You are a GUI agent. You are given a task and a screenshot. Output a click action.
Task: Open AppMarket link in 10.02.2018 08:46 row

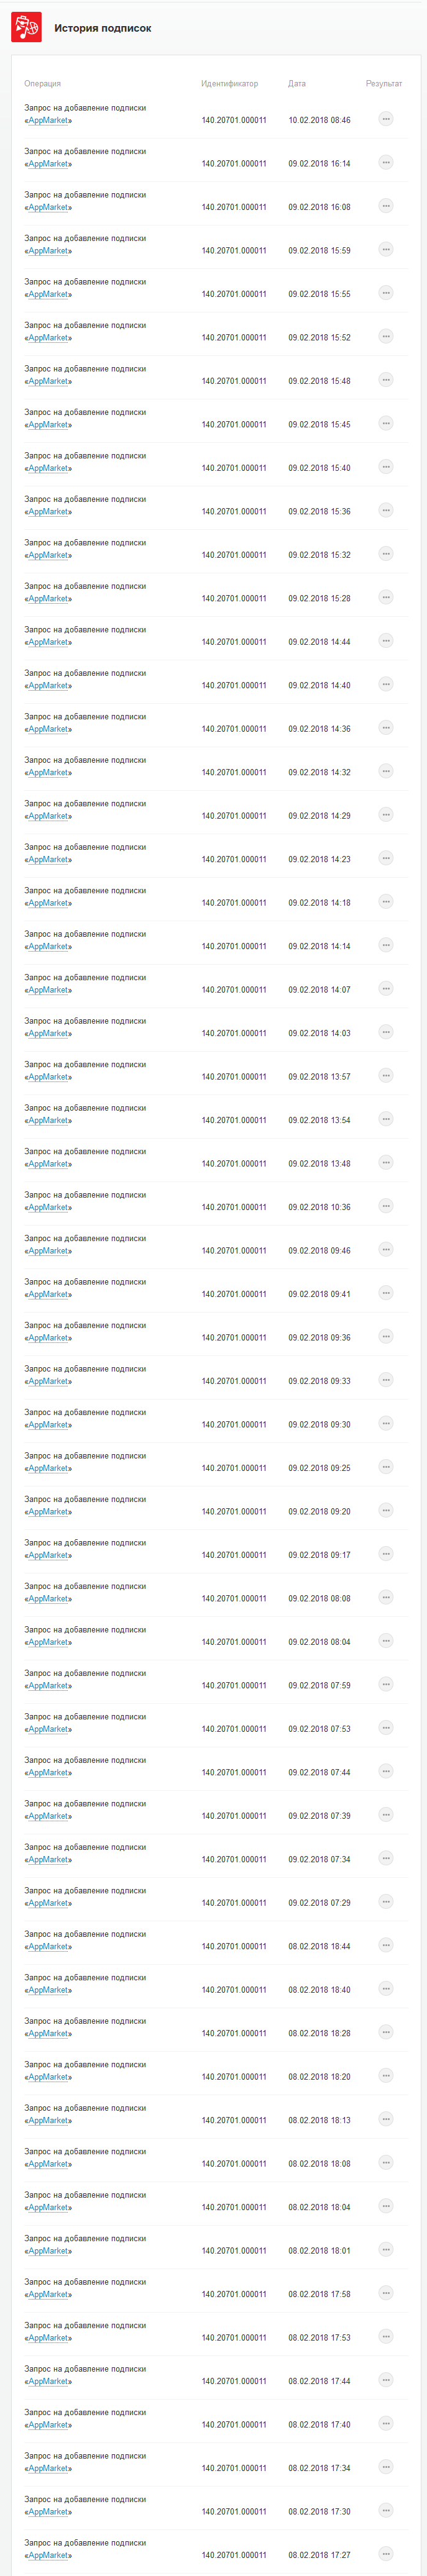pos(48,120)
